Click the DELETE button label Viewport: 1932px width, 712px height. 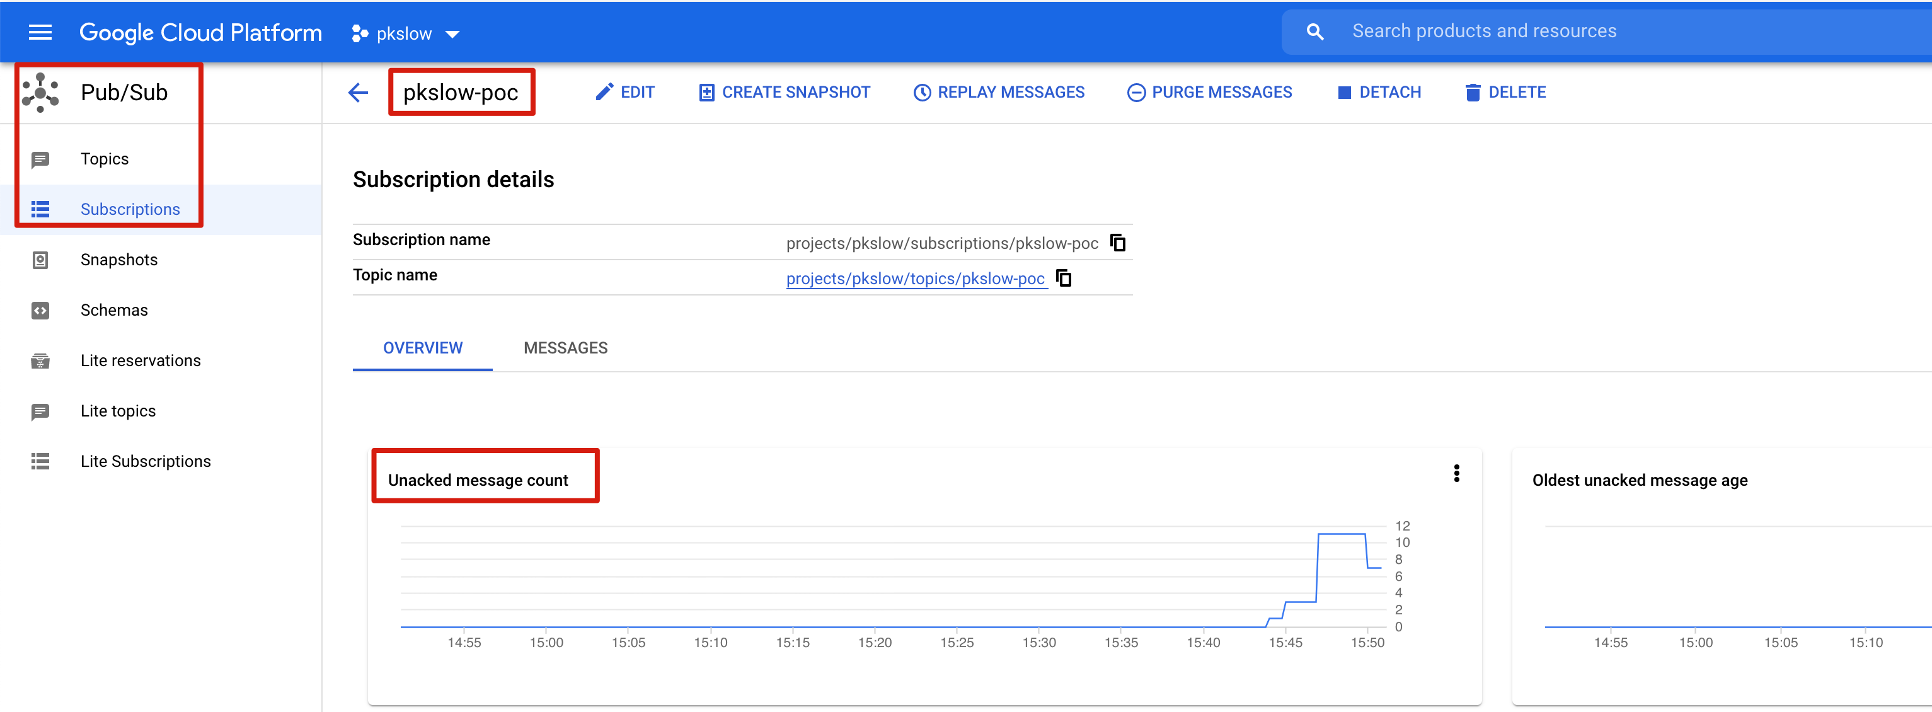tap(1517, 92)
